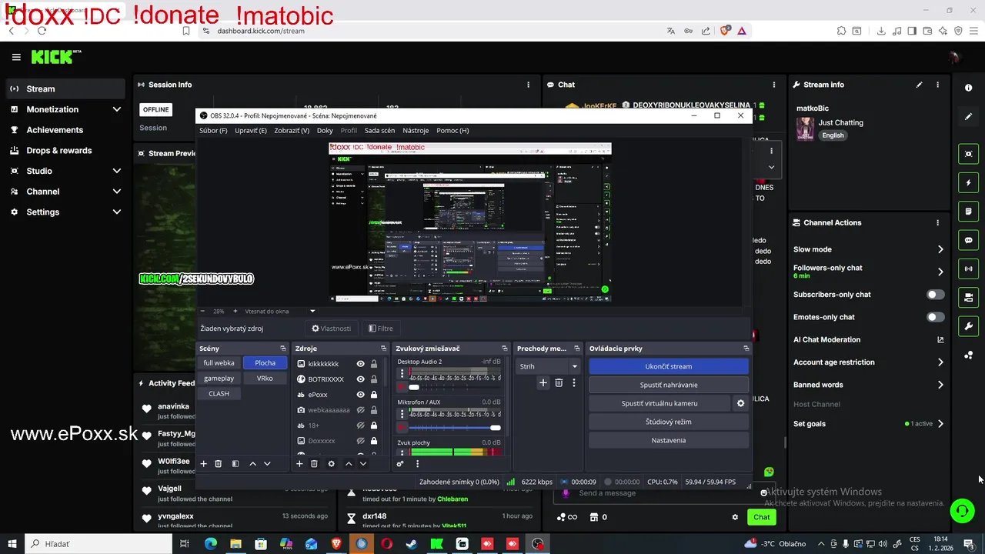
Task: Open Upraviť (E) menu in OBS
Action: coord(251,131)
